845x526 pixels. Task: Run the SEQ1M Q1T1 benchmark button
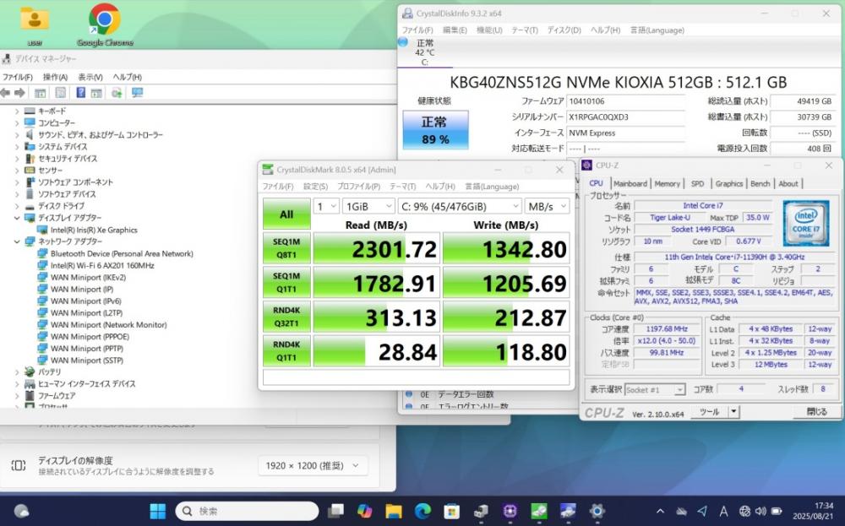tap(286, 283)
